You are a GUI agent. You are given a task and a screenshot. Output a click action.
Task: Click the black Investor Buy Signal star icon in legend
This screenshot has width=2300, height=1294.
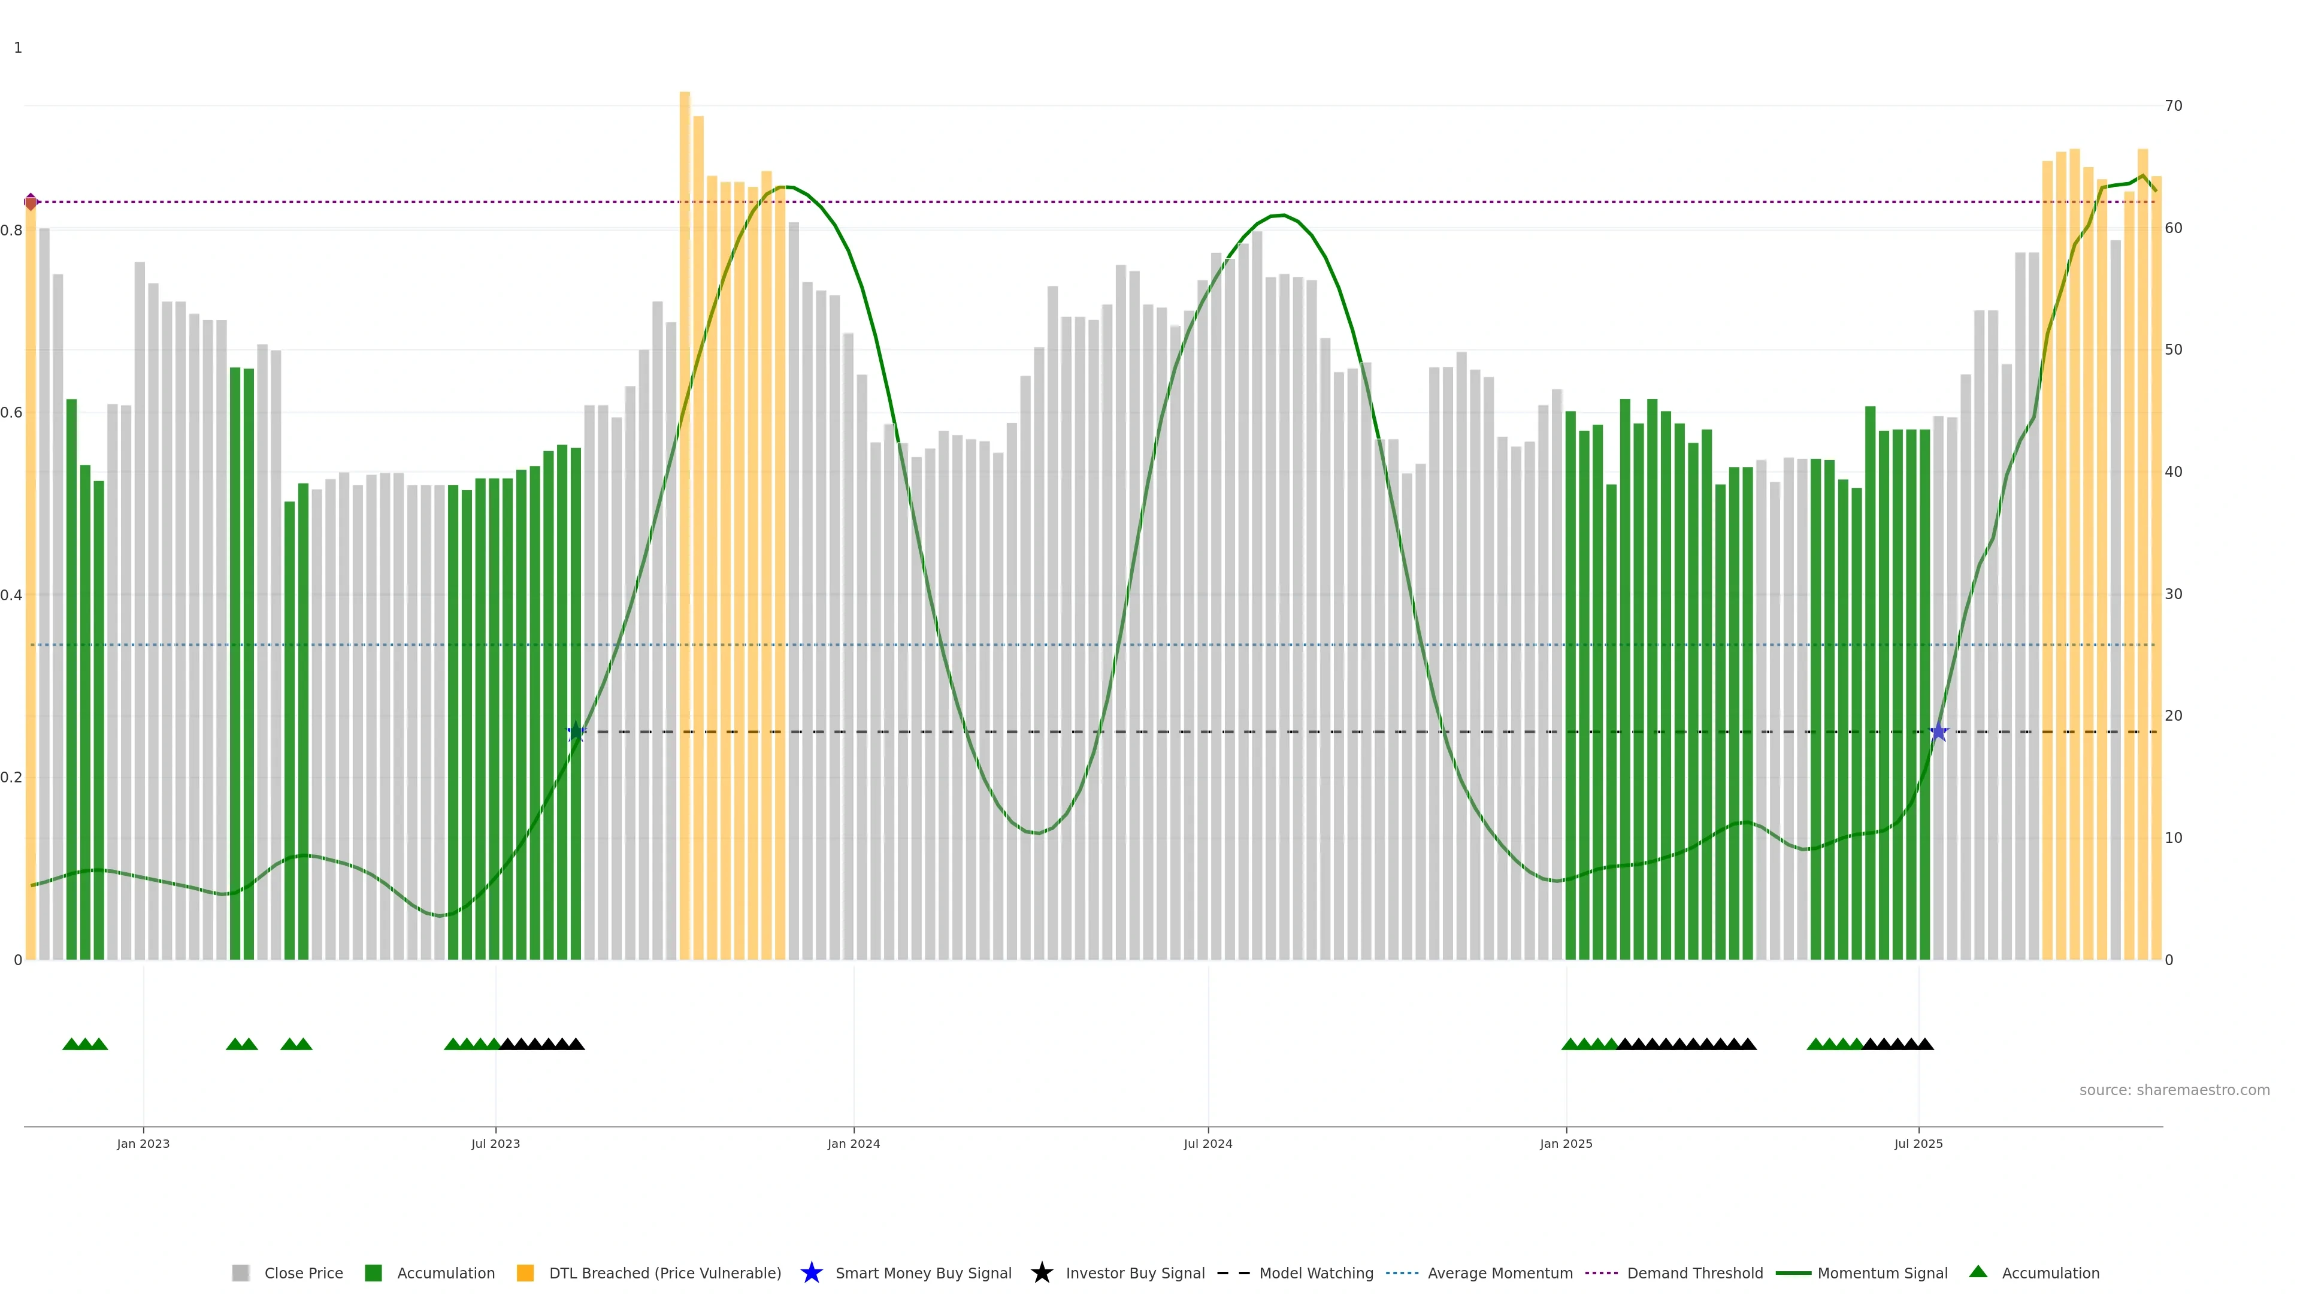tap(1041, 1272)
